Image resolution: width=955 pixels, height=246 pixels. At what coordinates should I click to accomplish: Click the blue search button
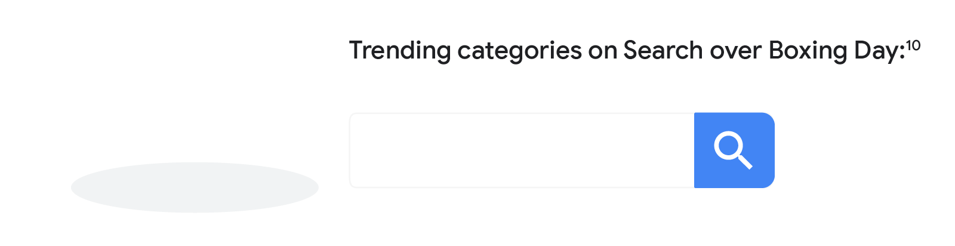[734, 150]
